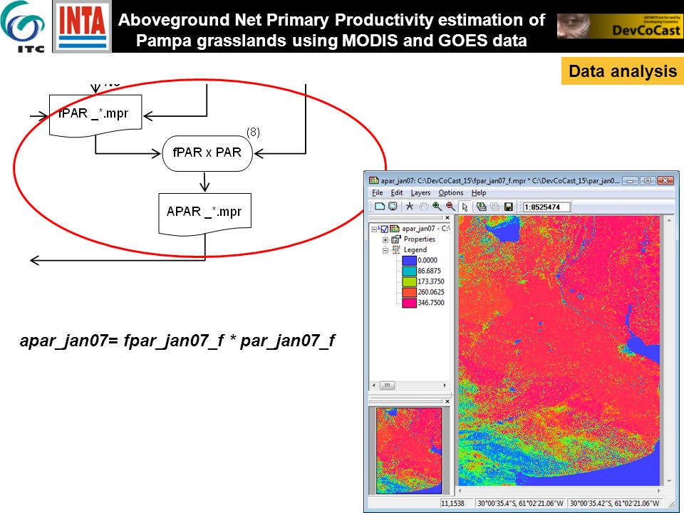Open the Layers menu
The image size is (684, 513).
[x=420, y=193]
